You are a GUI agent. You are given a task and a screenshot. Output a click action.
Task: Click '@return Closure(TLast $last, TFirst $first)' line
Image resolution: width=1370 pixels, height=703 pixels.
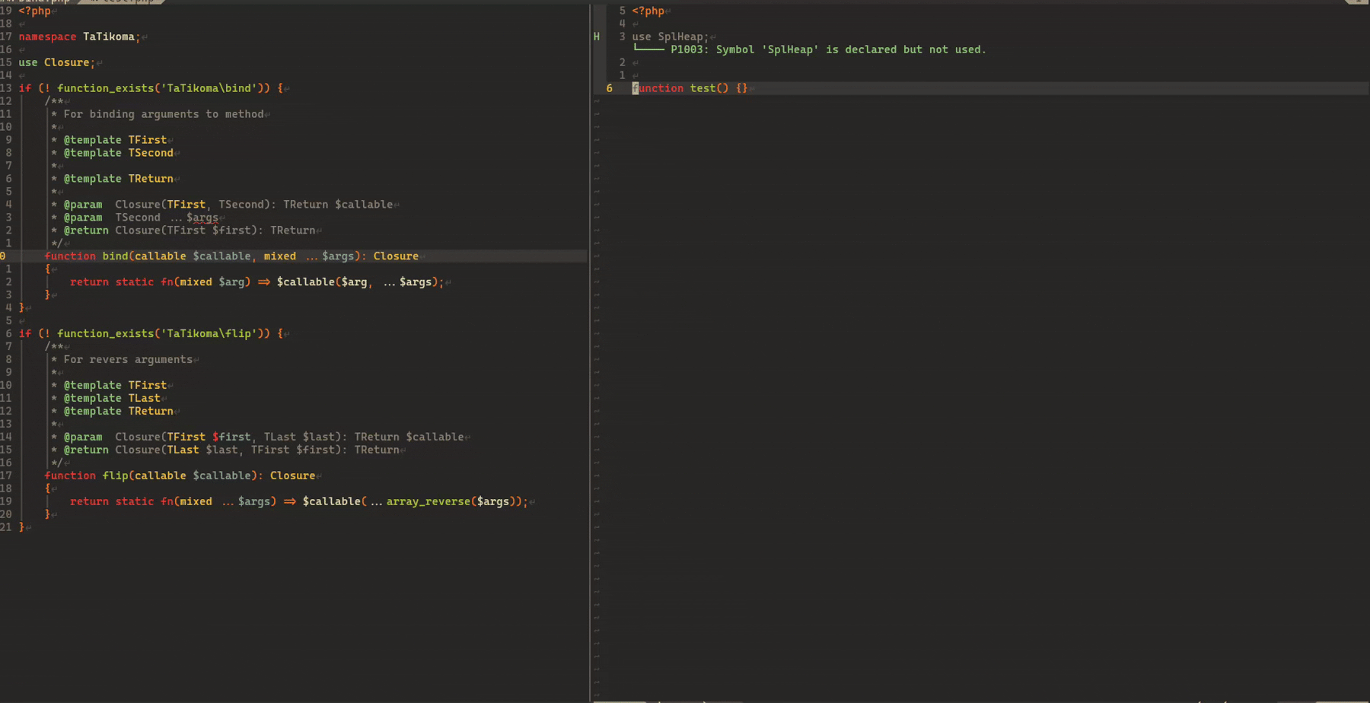(231, 450)
